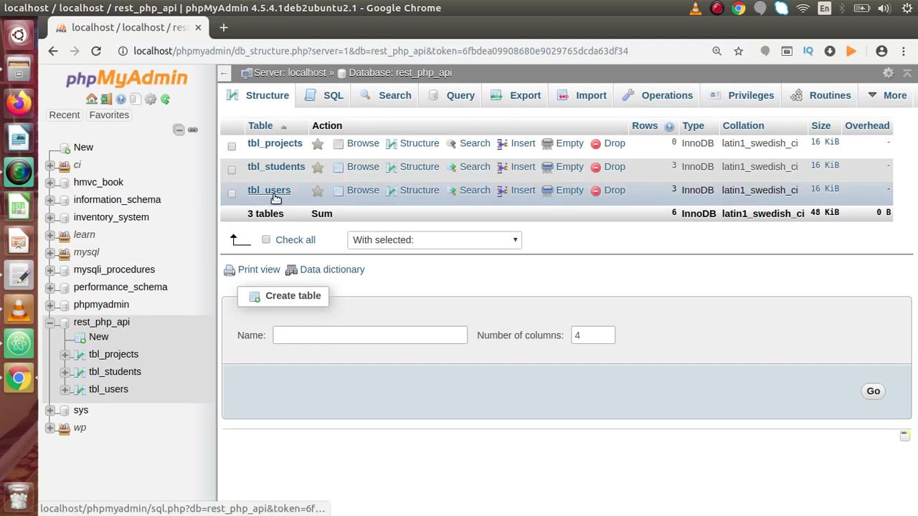Click the Number of columns field
The width and height of the screenshot is (918, 516).
593,335
